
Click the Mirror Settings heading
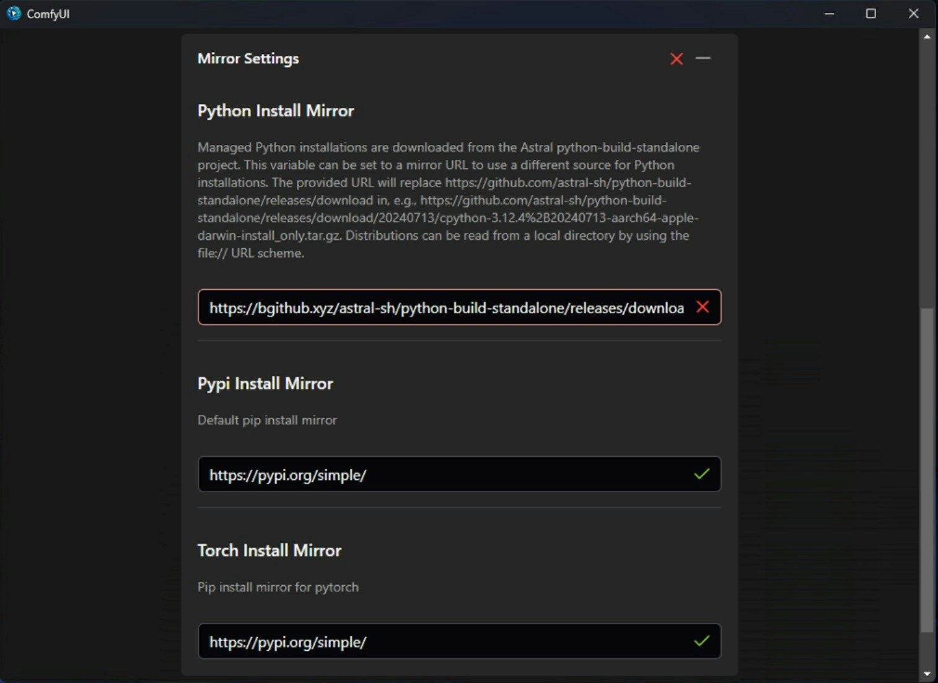248,58
